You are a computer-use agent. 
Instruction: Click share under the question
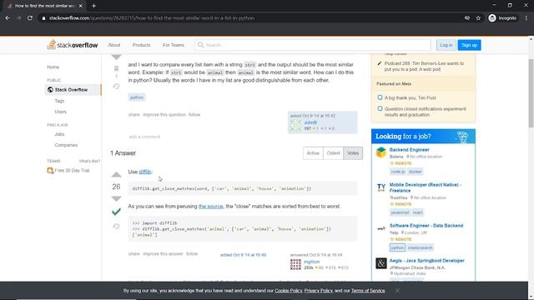(x=133, y=115)
